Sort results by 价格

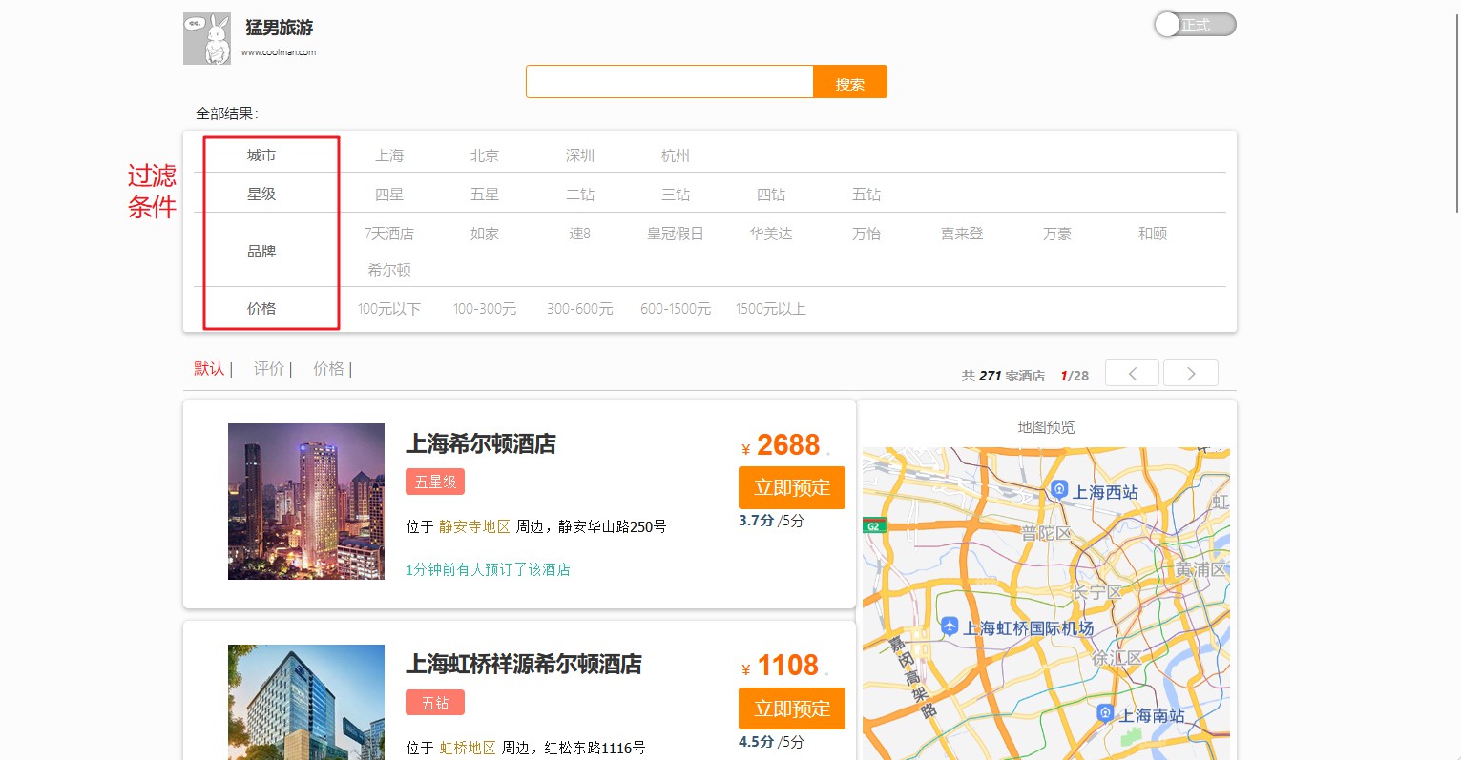point(328,369)
